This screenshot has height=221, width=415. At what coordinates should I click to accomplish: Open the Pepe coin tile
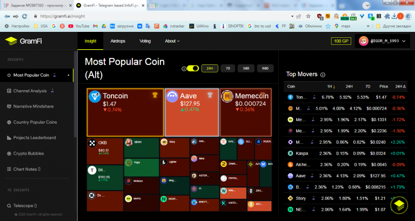142,168
